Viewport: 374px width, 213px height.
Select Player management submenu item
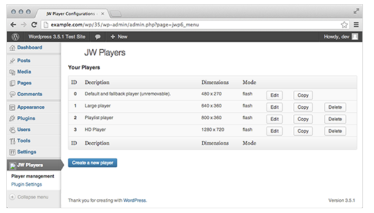click(x=33, y=176)
